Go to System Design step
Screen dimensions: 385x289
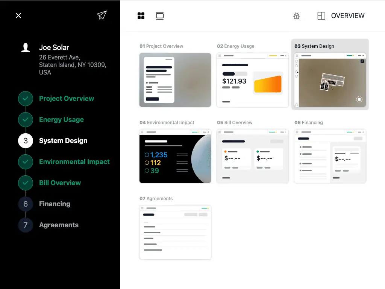pyautogui.click(x=63, y=141)
